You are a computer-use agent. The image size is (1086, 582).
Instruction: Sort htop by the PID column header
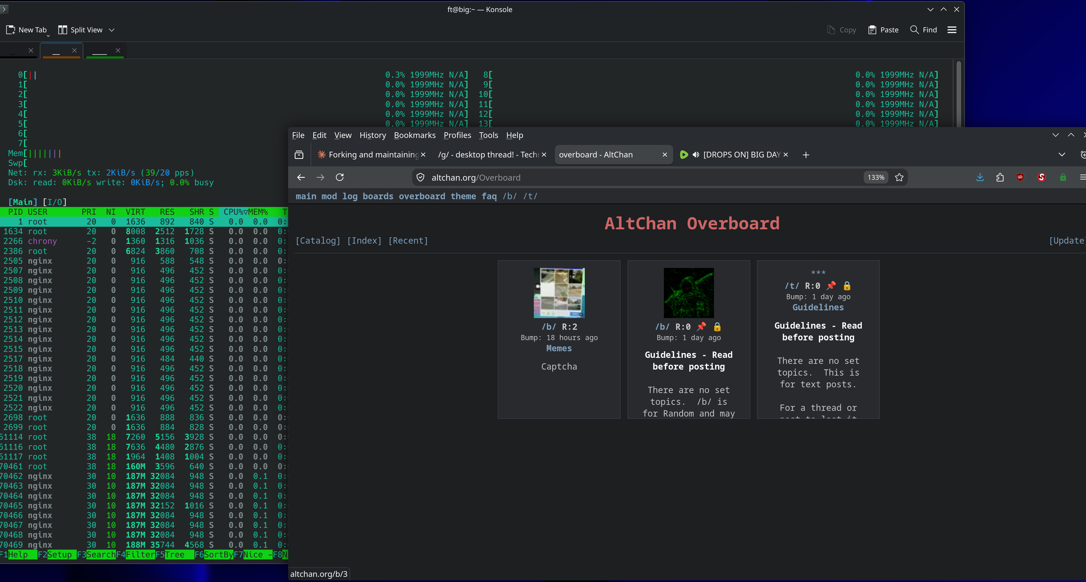pyautogui.click(x=15, y=212)
